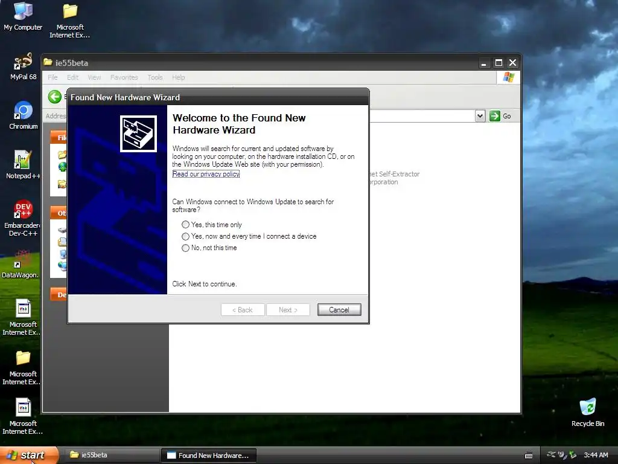Open the Help menu in ie55beta window

pos(179,77)
